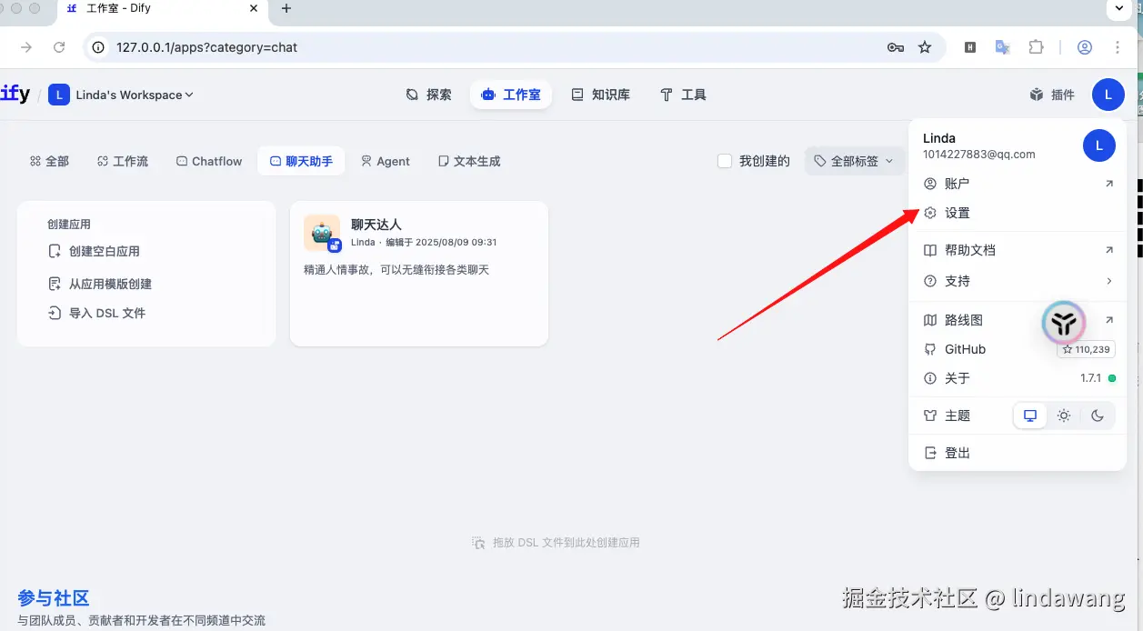Click the green version indicator next to 1.7.1
The width and height of the screenshot is (1143, 631).
click(1114, 377)
